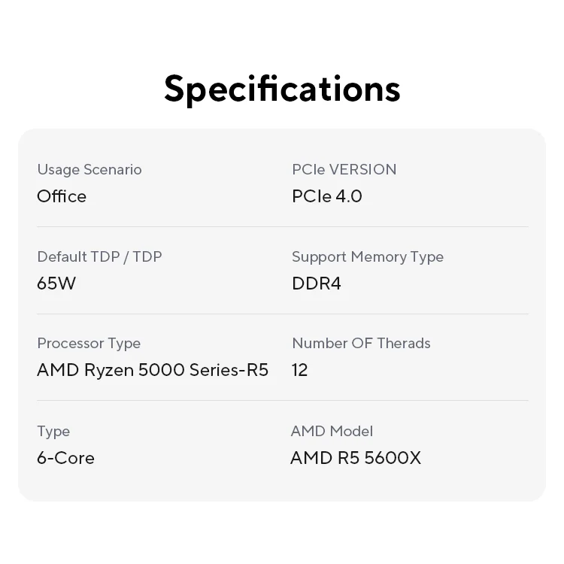Click the Usage Scenario label
The image size is (564, 564).
pos(89,169)
